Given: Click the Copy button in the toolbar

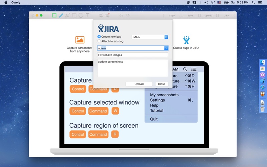Looking at the screenshot, I should (172, 15).
